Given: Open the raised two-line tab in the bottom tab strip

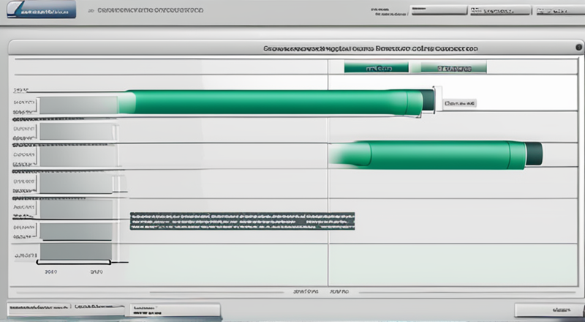Looking at the screenshot, I should click(175, 310).
